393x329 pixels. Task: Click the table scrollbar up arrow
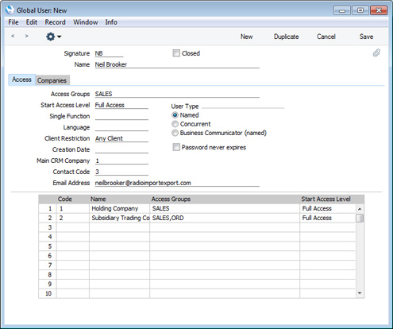[x=360, y=209]
